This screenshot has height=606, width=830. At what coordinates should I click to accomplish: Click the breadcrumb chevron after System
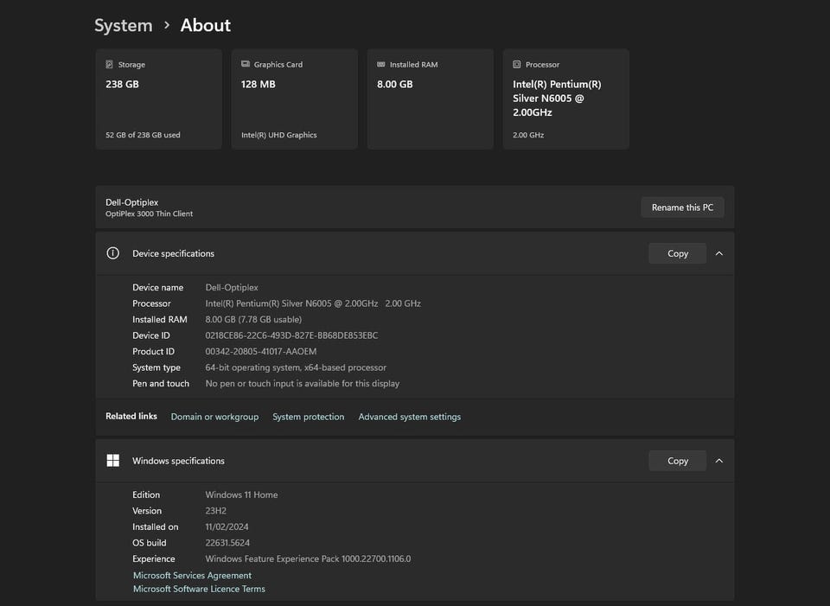[167, 26]
